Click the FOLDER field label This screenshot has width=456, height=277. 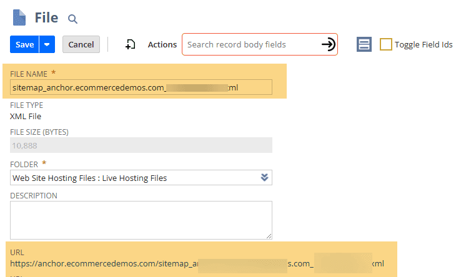coord(24,164)
